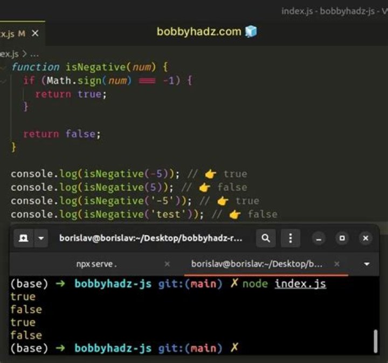Click the last 'false' terminal output line
The image size is (388, 363).
click(x=26, y=335)
